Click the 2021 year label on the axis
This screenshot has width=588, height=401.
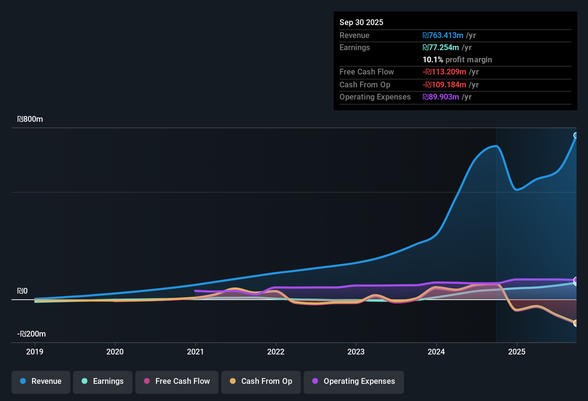tap(196, 352)
